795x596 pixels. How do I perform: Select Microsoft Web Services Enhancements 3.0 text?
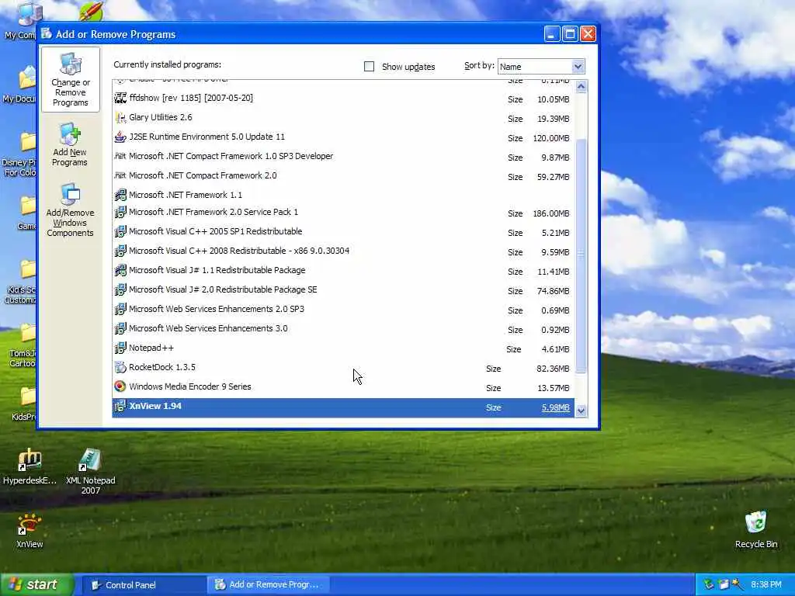(x=208, y=328)
